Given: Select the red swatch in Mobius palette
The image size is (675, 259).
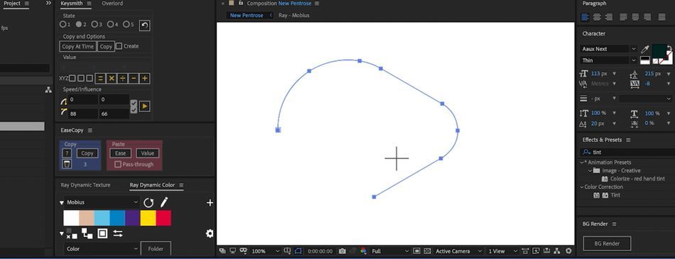Looking at the screenshot, I should (163, 218).
